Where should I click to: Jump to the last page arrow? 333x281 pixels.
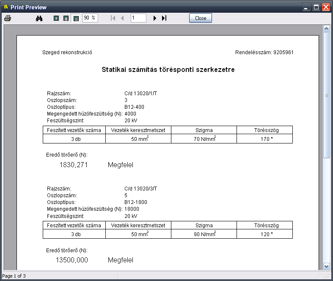click(164, 18)
